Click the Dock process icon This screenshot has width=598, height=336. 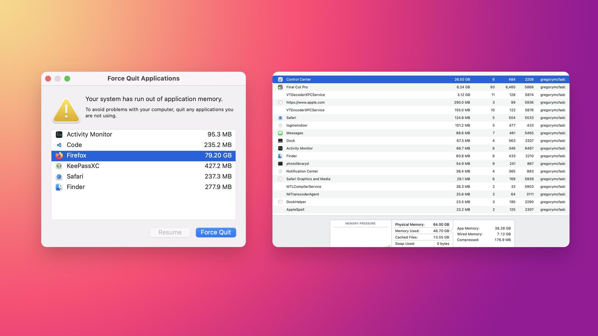(x=280, y=141)
